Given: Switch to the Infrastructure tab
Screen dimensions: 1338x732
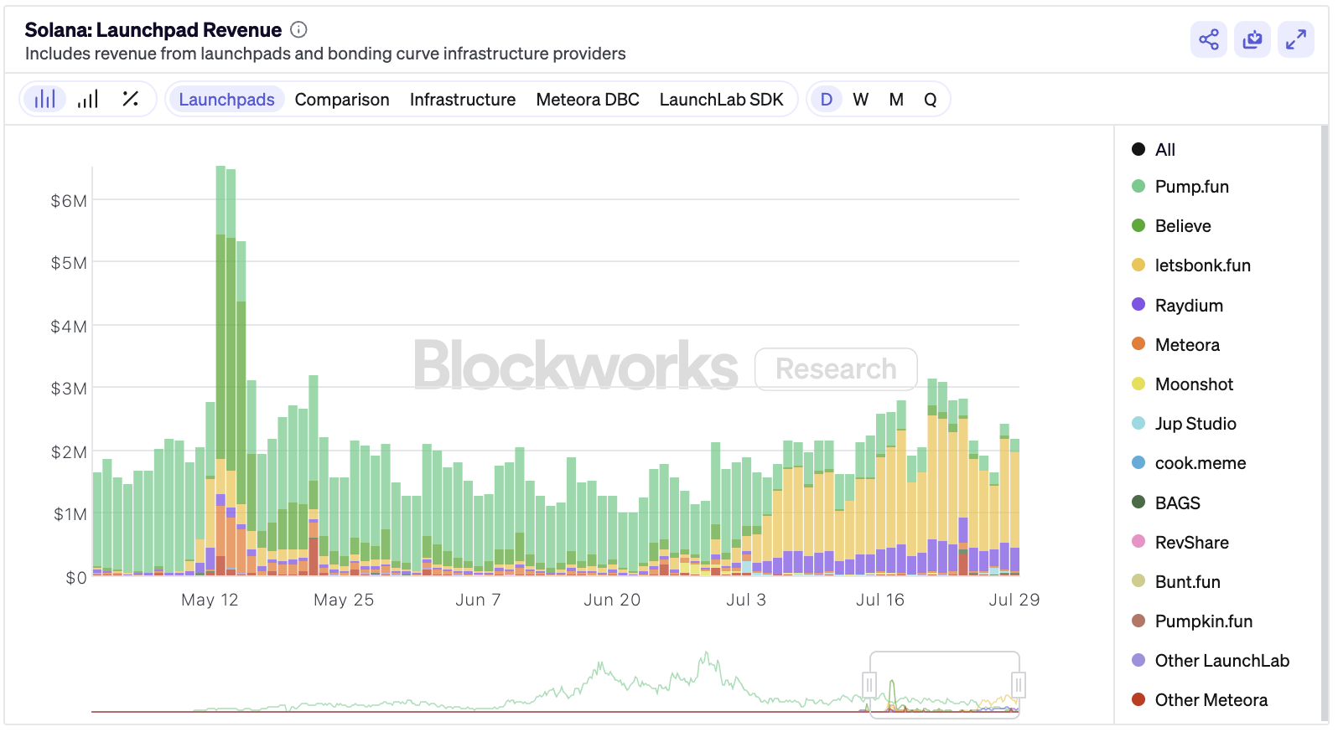Looking at the screenshot, I should click(x=462, y=100).
